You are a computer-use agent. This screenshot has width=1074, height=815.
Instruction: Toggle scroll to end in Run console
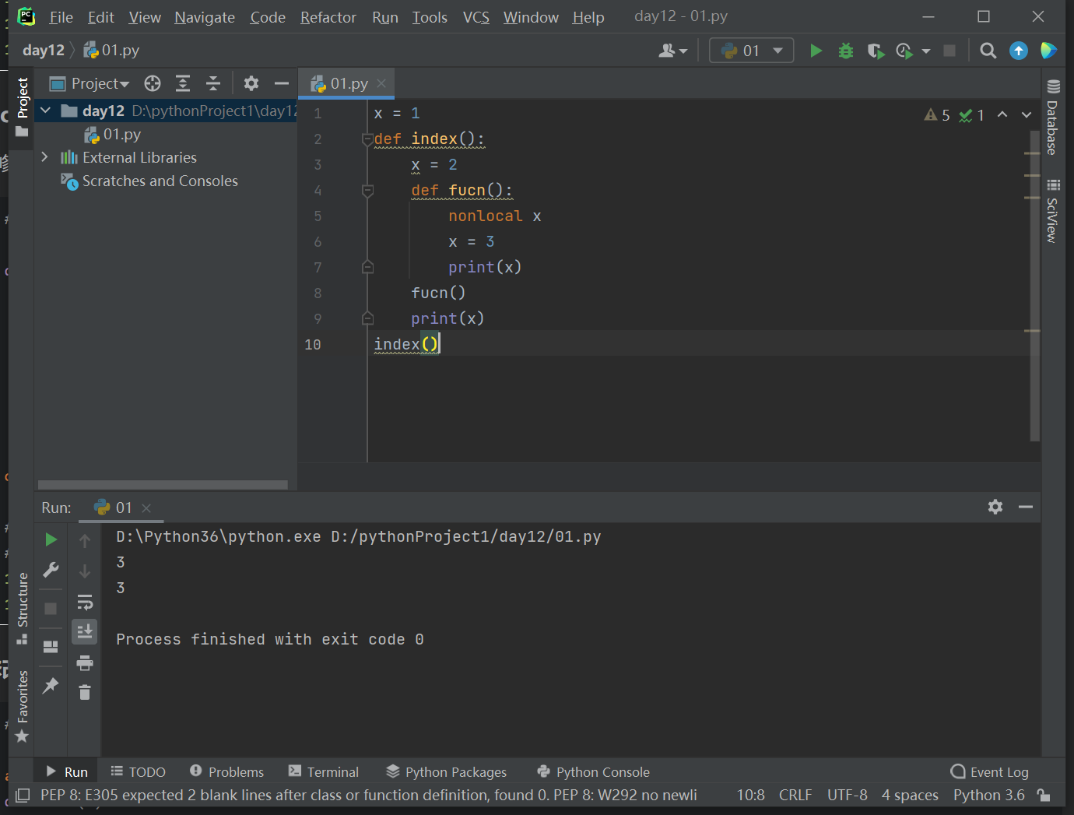point(85,631)
